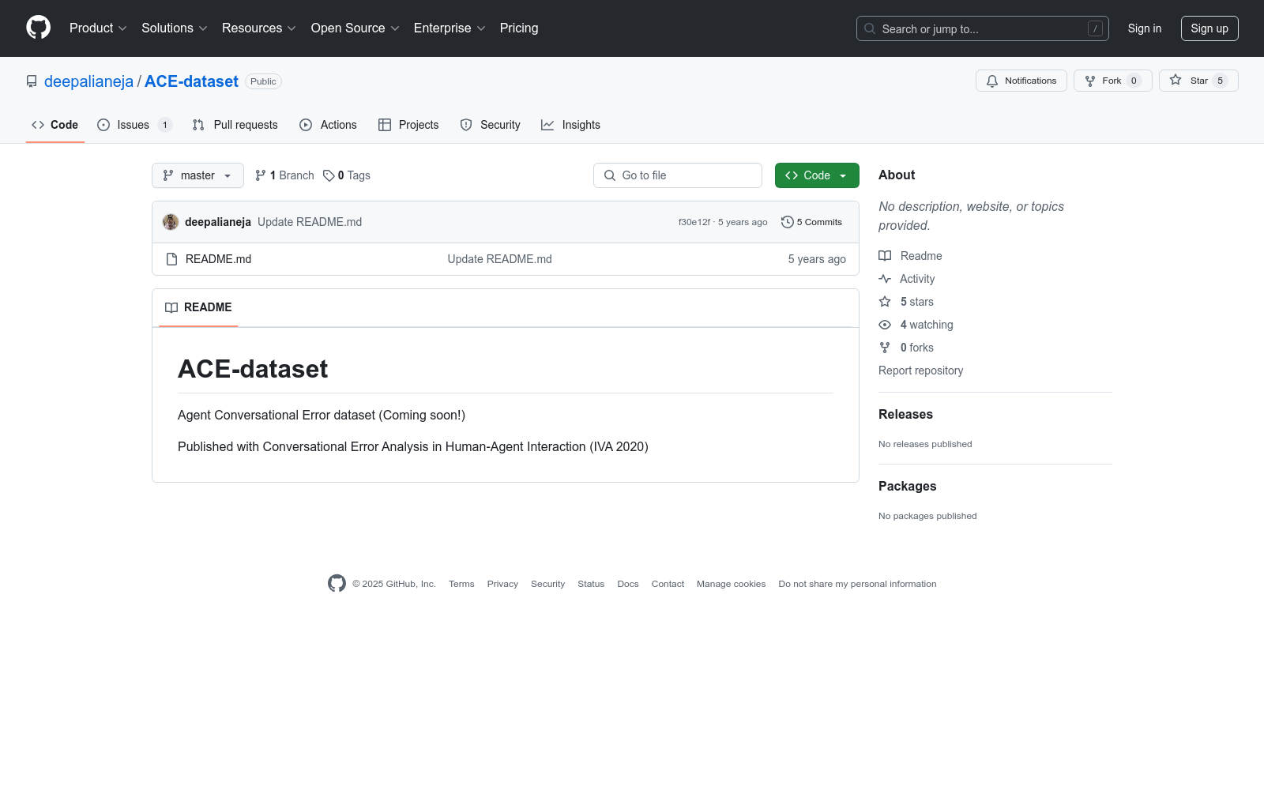Expand the green Code dropdown
This screenshot has height=790, width=1264.
[817, 175]
